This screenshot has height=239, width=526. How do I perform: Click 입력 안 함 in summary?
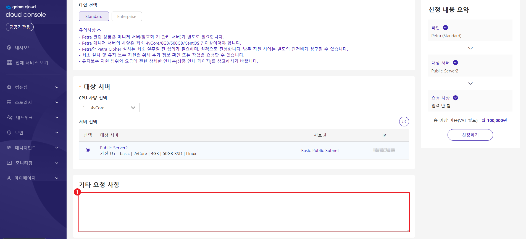[441, 106]
